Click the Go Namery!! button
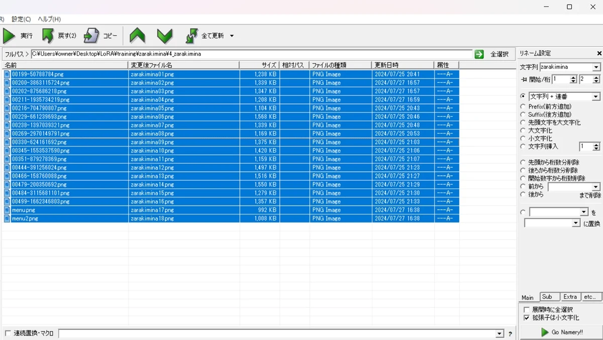603x340 pixels. coord(561,332)
